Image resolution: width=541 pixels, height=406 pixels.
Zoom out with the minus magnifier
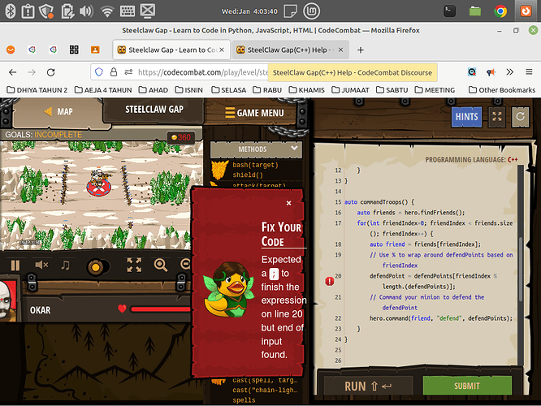click(186, 265)
